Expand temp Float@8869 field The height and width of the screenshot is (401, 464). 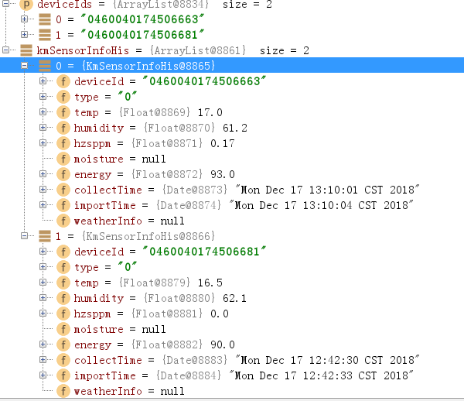(43, 112)
